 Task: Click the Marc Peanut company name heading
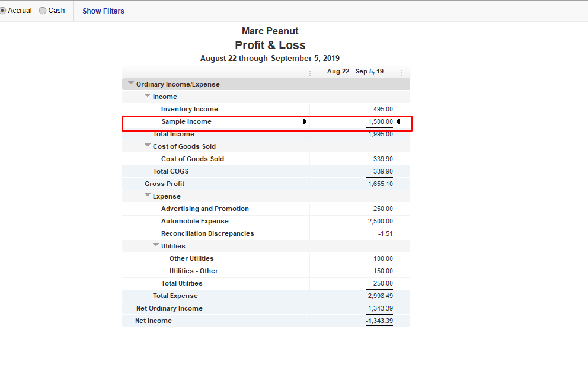[x=270, y=31]
